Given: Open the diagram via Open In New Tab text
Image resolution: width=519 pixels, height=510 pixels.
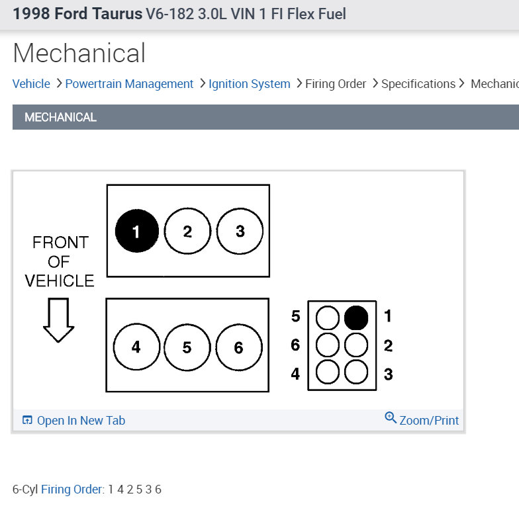Looking at the screenshot, I should pos(81,421).
